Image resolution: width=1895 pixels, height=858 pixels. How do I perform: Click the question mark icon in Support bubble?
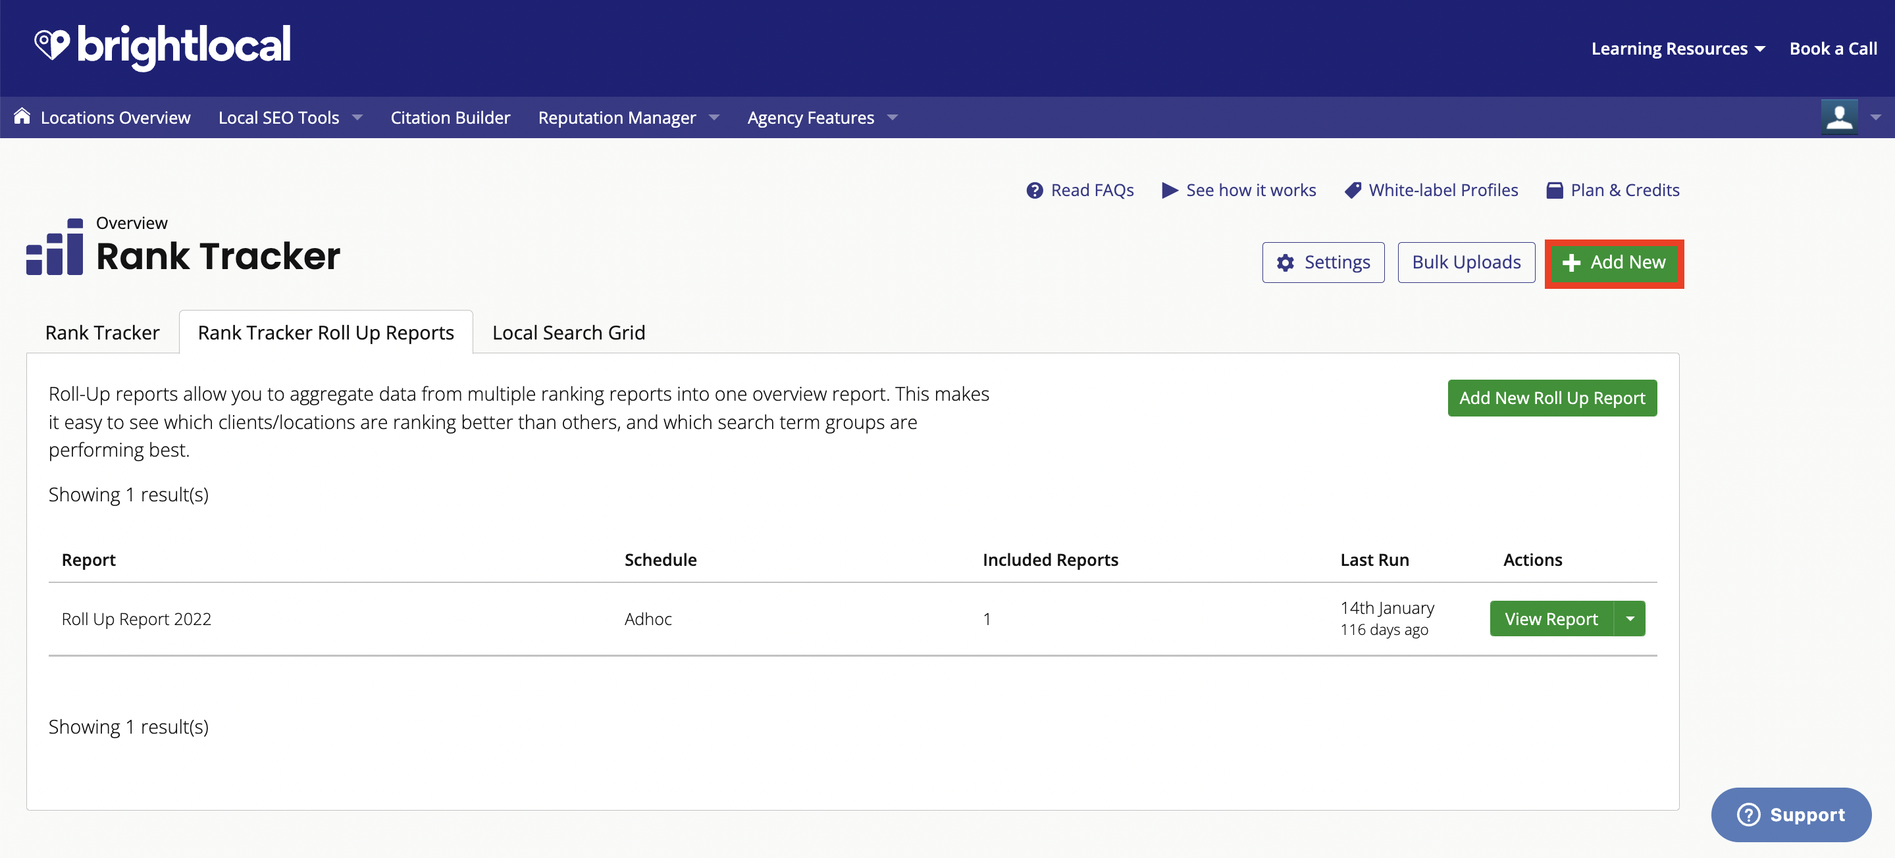tap(1748, 815)
